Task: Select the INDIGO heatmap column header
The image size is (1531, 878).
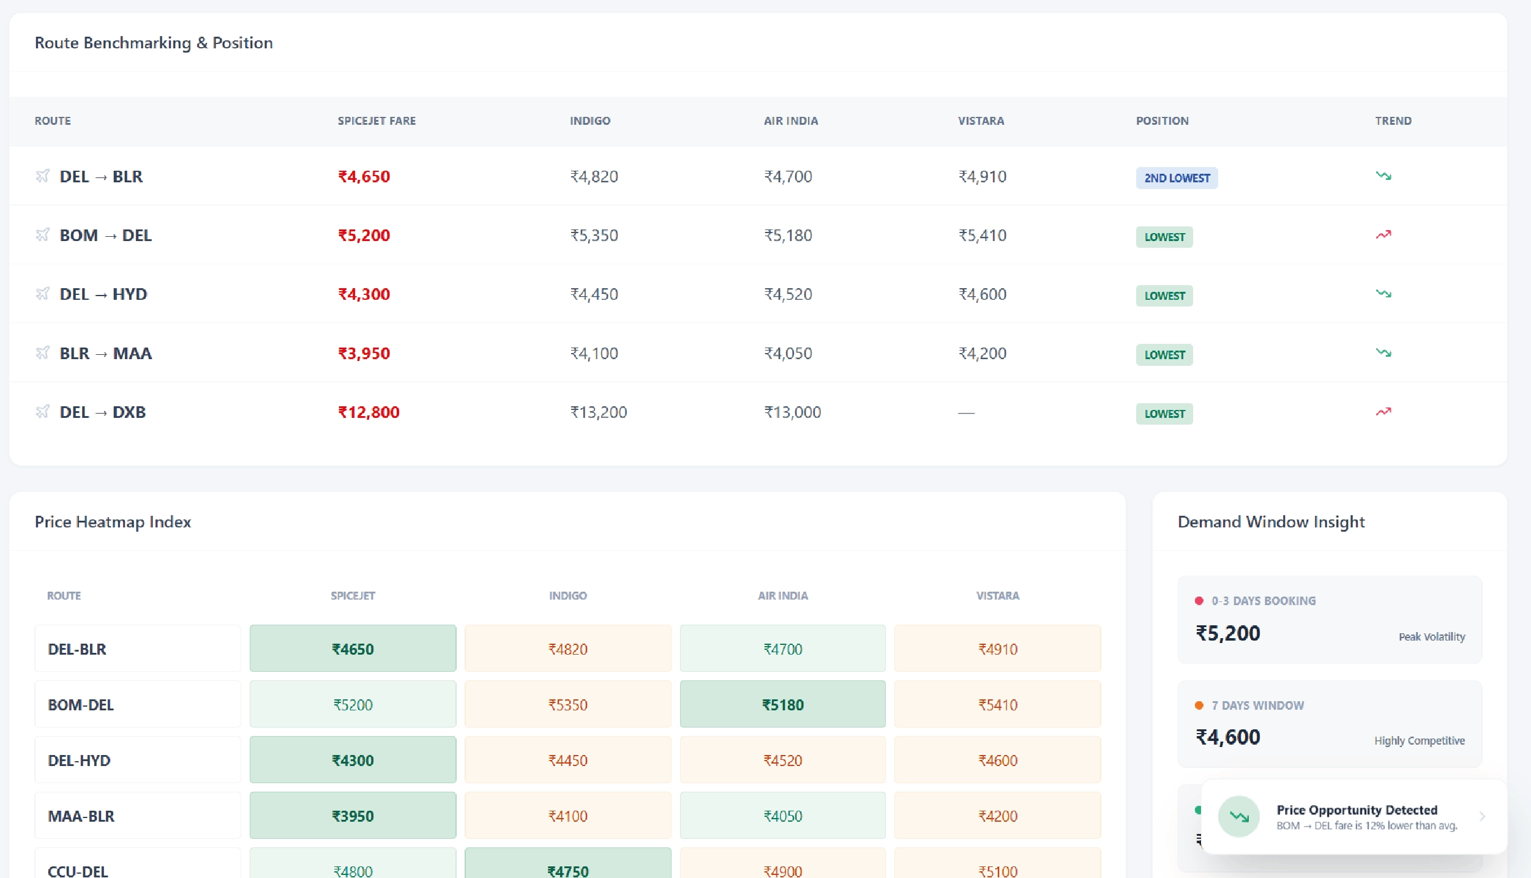Action: click(567, 595)
